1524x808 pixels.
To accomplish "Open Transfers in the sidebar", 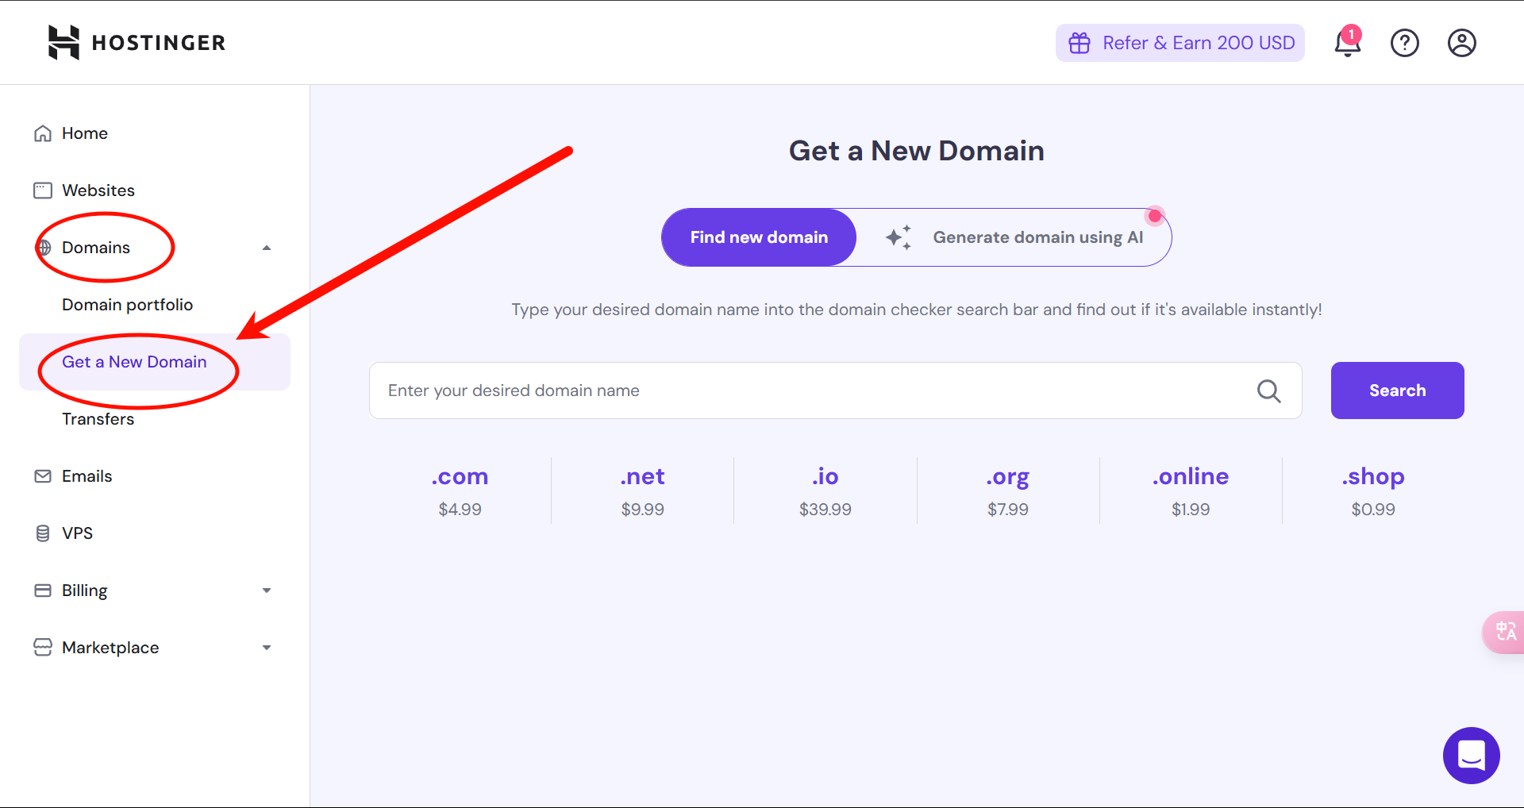I will click(98, 419).
